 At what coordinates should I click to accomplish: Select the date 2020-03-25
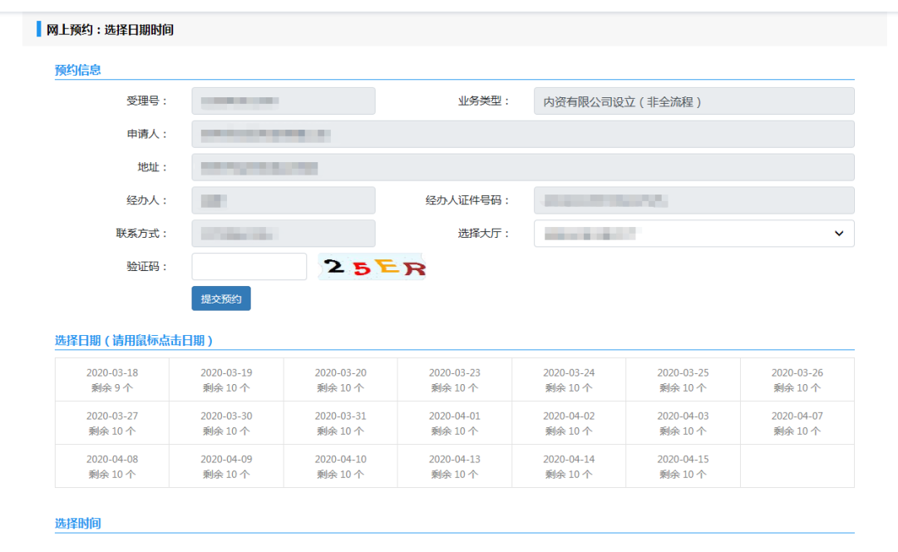click(683, 380)
